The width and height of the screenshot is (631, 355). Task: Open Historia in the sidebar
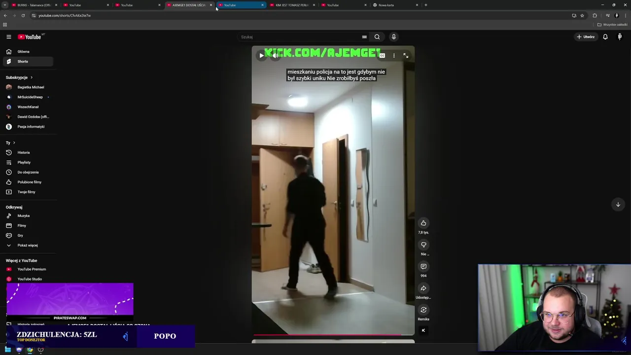[x=27, y=153]
